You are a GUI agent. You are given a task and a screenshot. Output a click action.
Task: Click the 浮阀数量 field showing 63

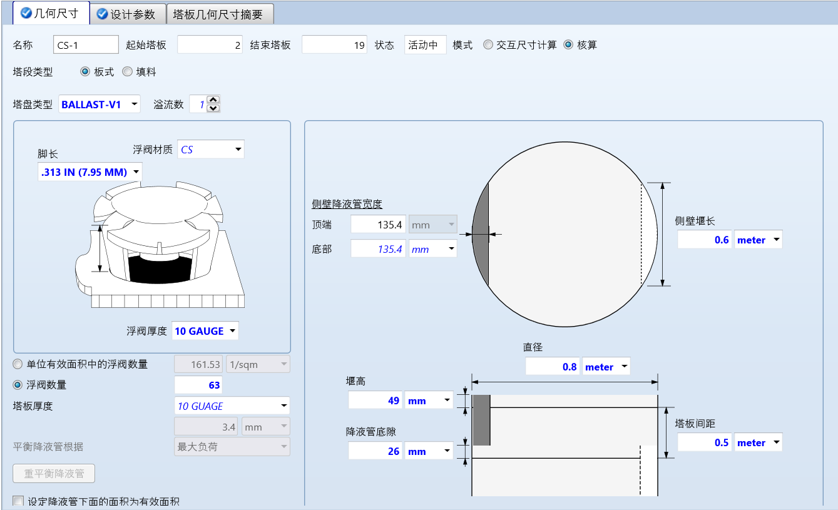click(198, 385)
